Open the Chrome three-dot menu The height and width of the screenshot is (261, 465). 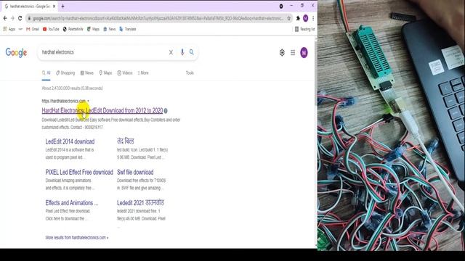[x=313, y=18]
